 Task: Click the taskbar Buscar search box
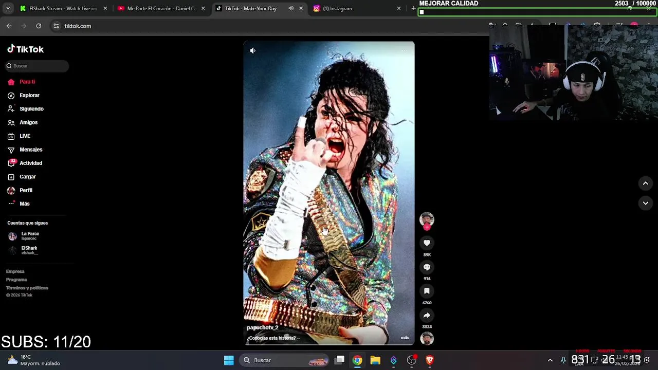(x=284, y=360)
